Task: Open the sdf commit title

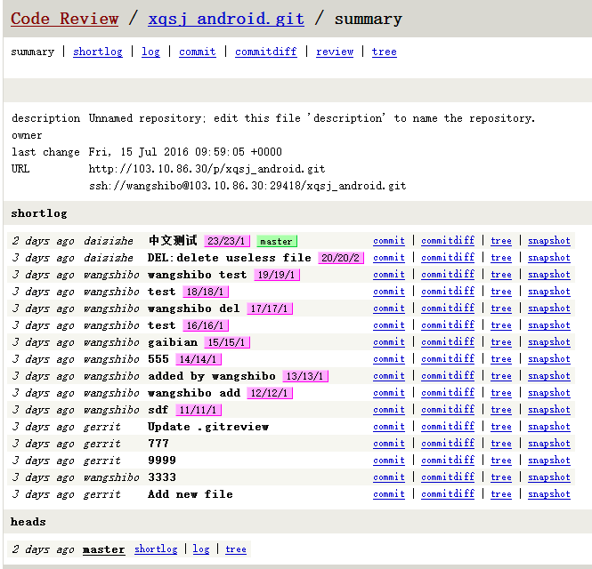Action: tap(158, 410)
